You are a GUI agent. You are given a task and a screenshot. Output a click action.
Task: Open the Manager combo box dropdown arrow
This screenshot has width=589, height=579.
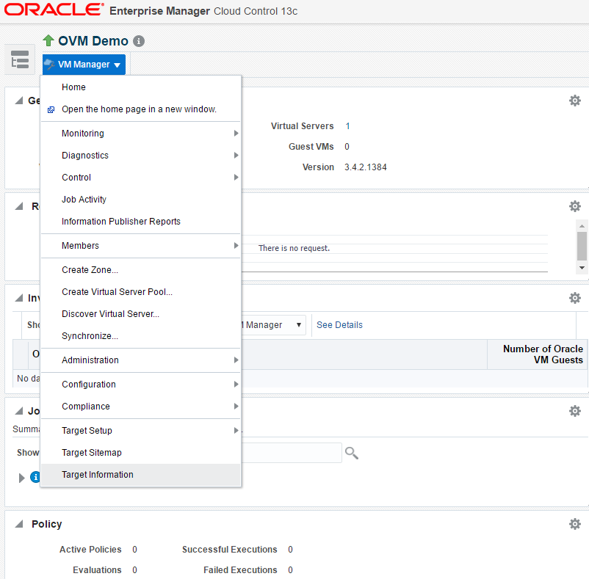(299, 325)
